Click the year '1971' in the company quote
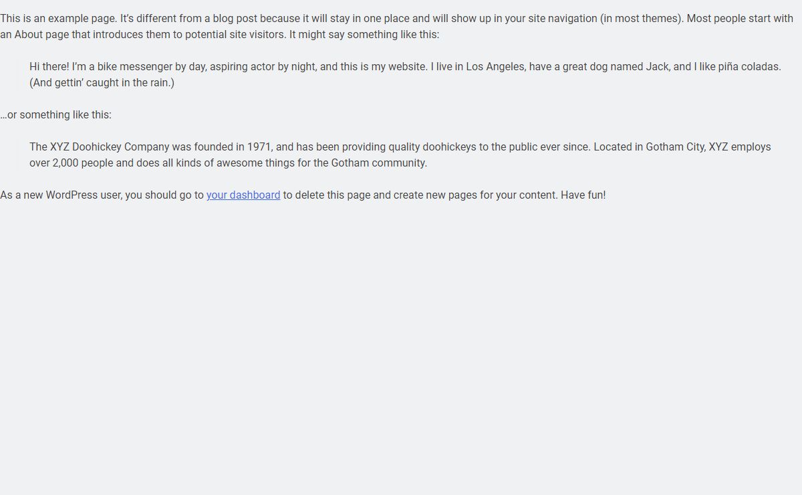This screenshot has width=802, height=495. click(x=259, y=146)
